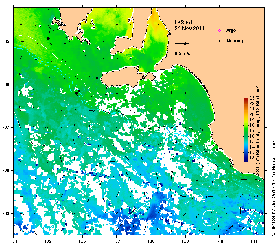Click the '24 Nov 2011' date label
This screenshot has height=247, width=279.
click(189, 28)
